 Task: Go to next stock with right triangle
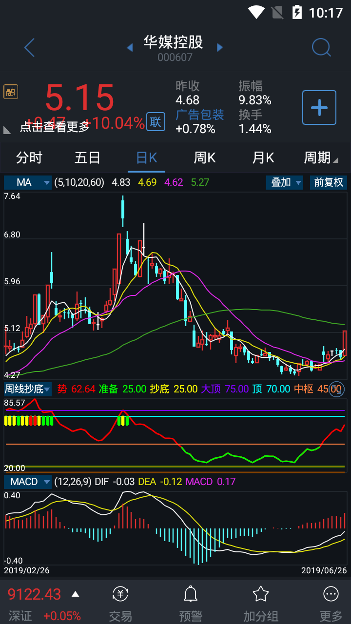[x=220, y=47]
